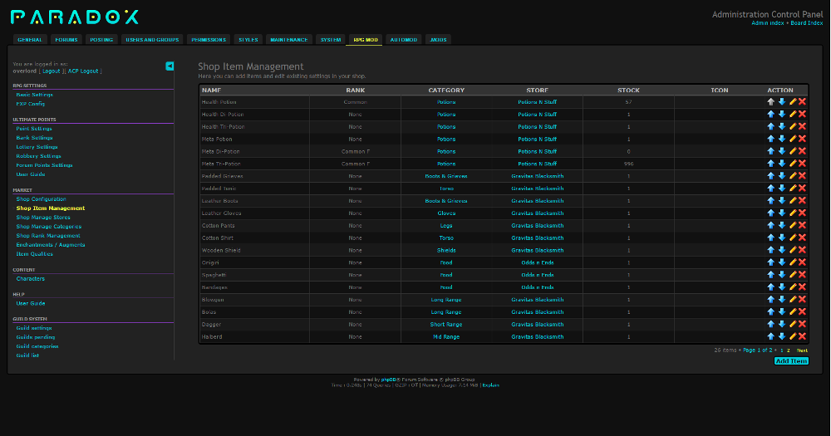This screenshot has width=831, height=436.
Task: Jump to page 2 of items
Action: pyautogui.click(x=788, y=350)
